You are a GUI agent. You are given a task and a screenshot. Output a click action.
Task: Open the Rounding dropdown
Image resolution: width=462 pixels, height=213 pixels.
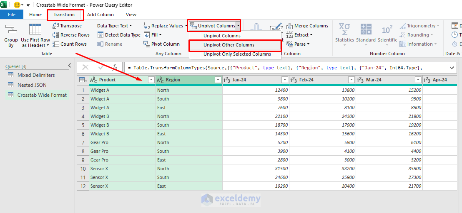(416, 35)
